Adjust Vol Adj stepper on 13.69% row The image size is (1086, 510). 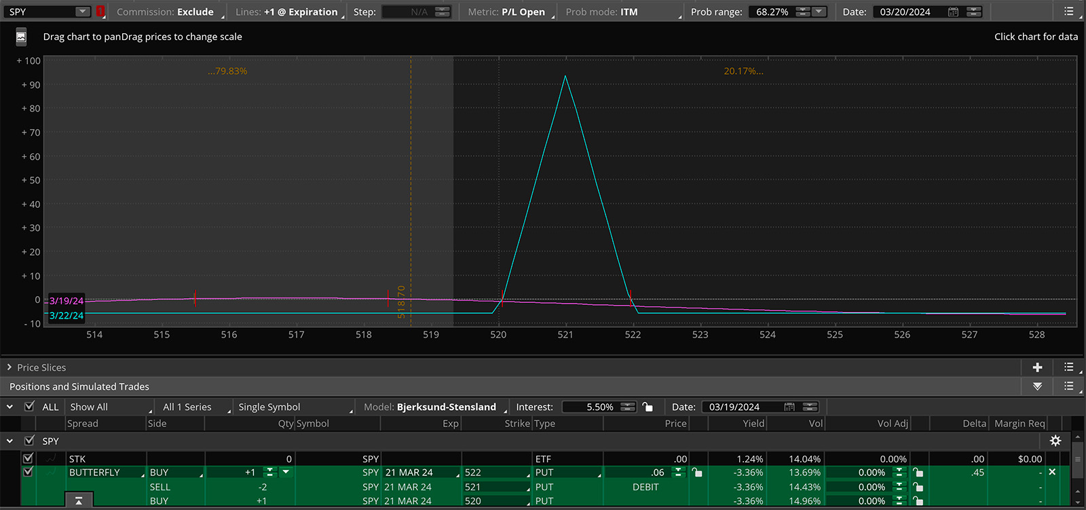coord(899,472)
